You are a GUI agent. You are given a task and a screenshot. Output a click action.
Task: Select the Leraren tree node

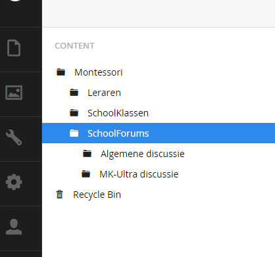click(x=104, y=93)
